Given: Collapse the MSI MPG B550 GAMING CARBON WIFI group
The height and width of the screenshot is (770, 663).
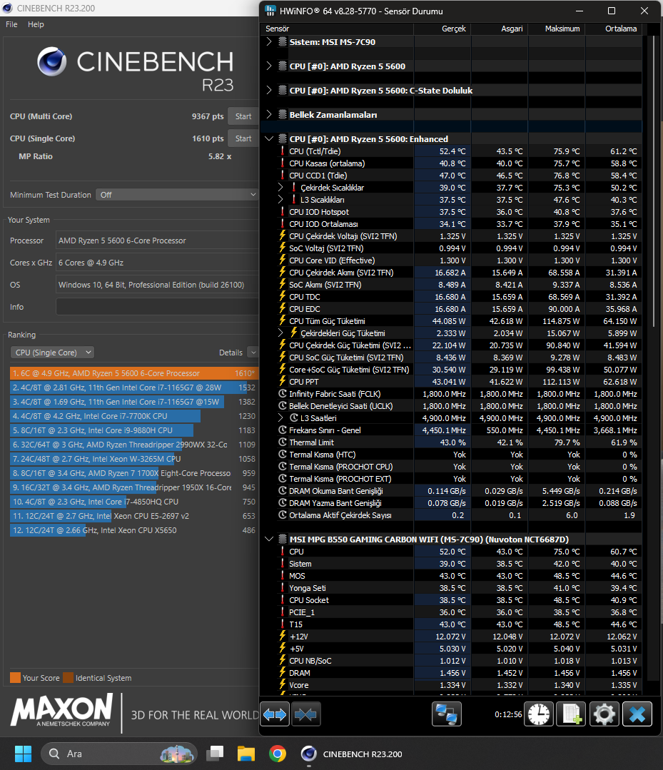Looking at the screenshot, I should click(268, 539).
